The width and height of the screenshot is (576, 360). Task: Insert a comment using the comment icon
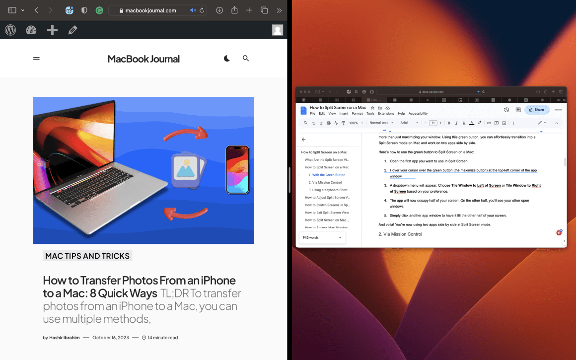(x=497, y=123)
